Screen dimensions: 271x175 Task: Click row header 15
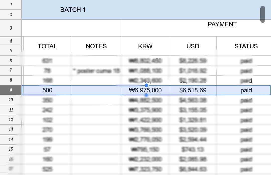(11, 149)
